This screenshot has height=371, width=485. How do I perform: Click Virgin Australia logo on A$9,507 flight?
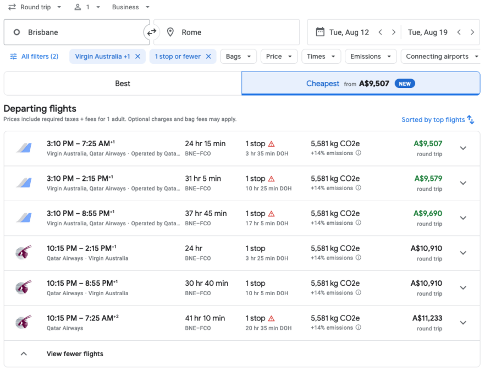(x=24, y=148)
